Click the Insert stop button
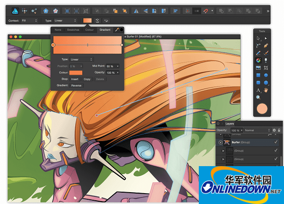 [x=75, y=79]
